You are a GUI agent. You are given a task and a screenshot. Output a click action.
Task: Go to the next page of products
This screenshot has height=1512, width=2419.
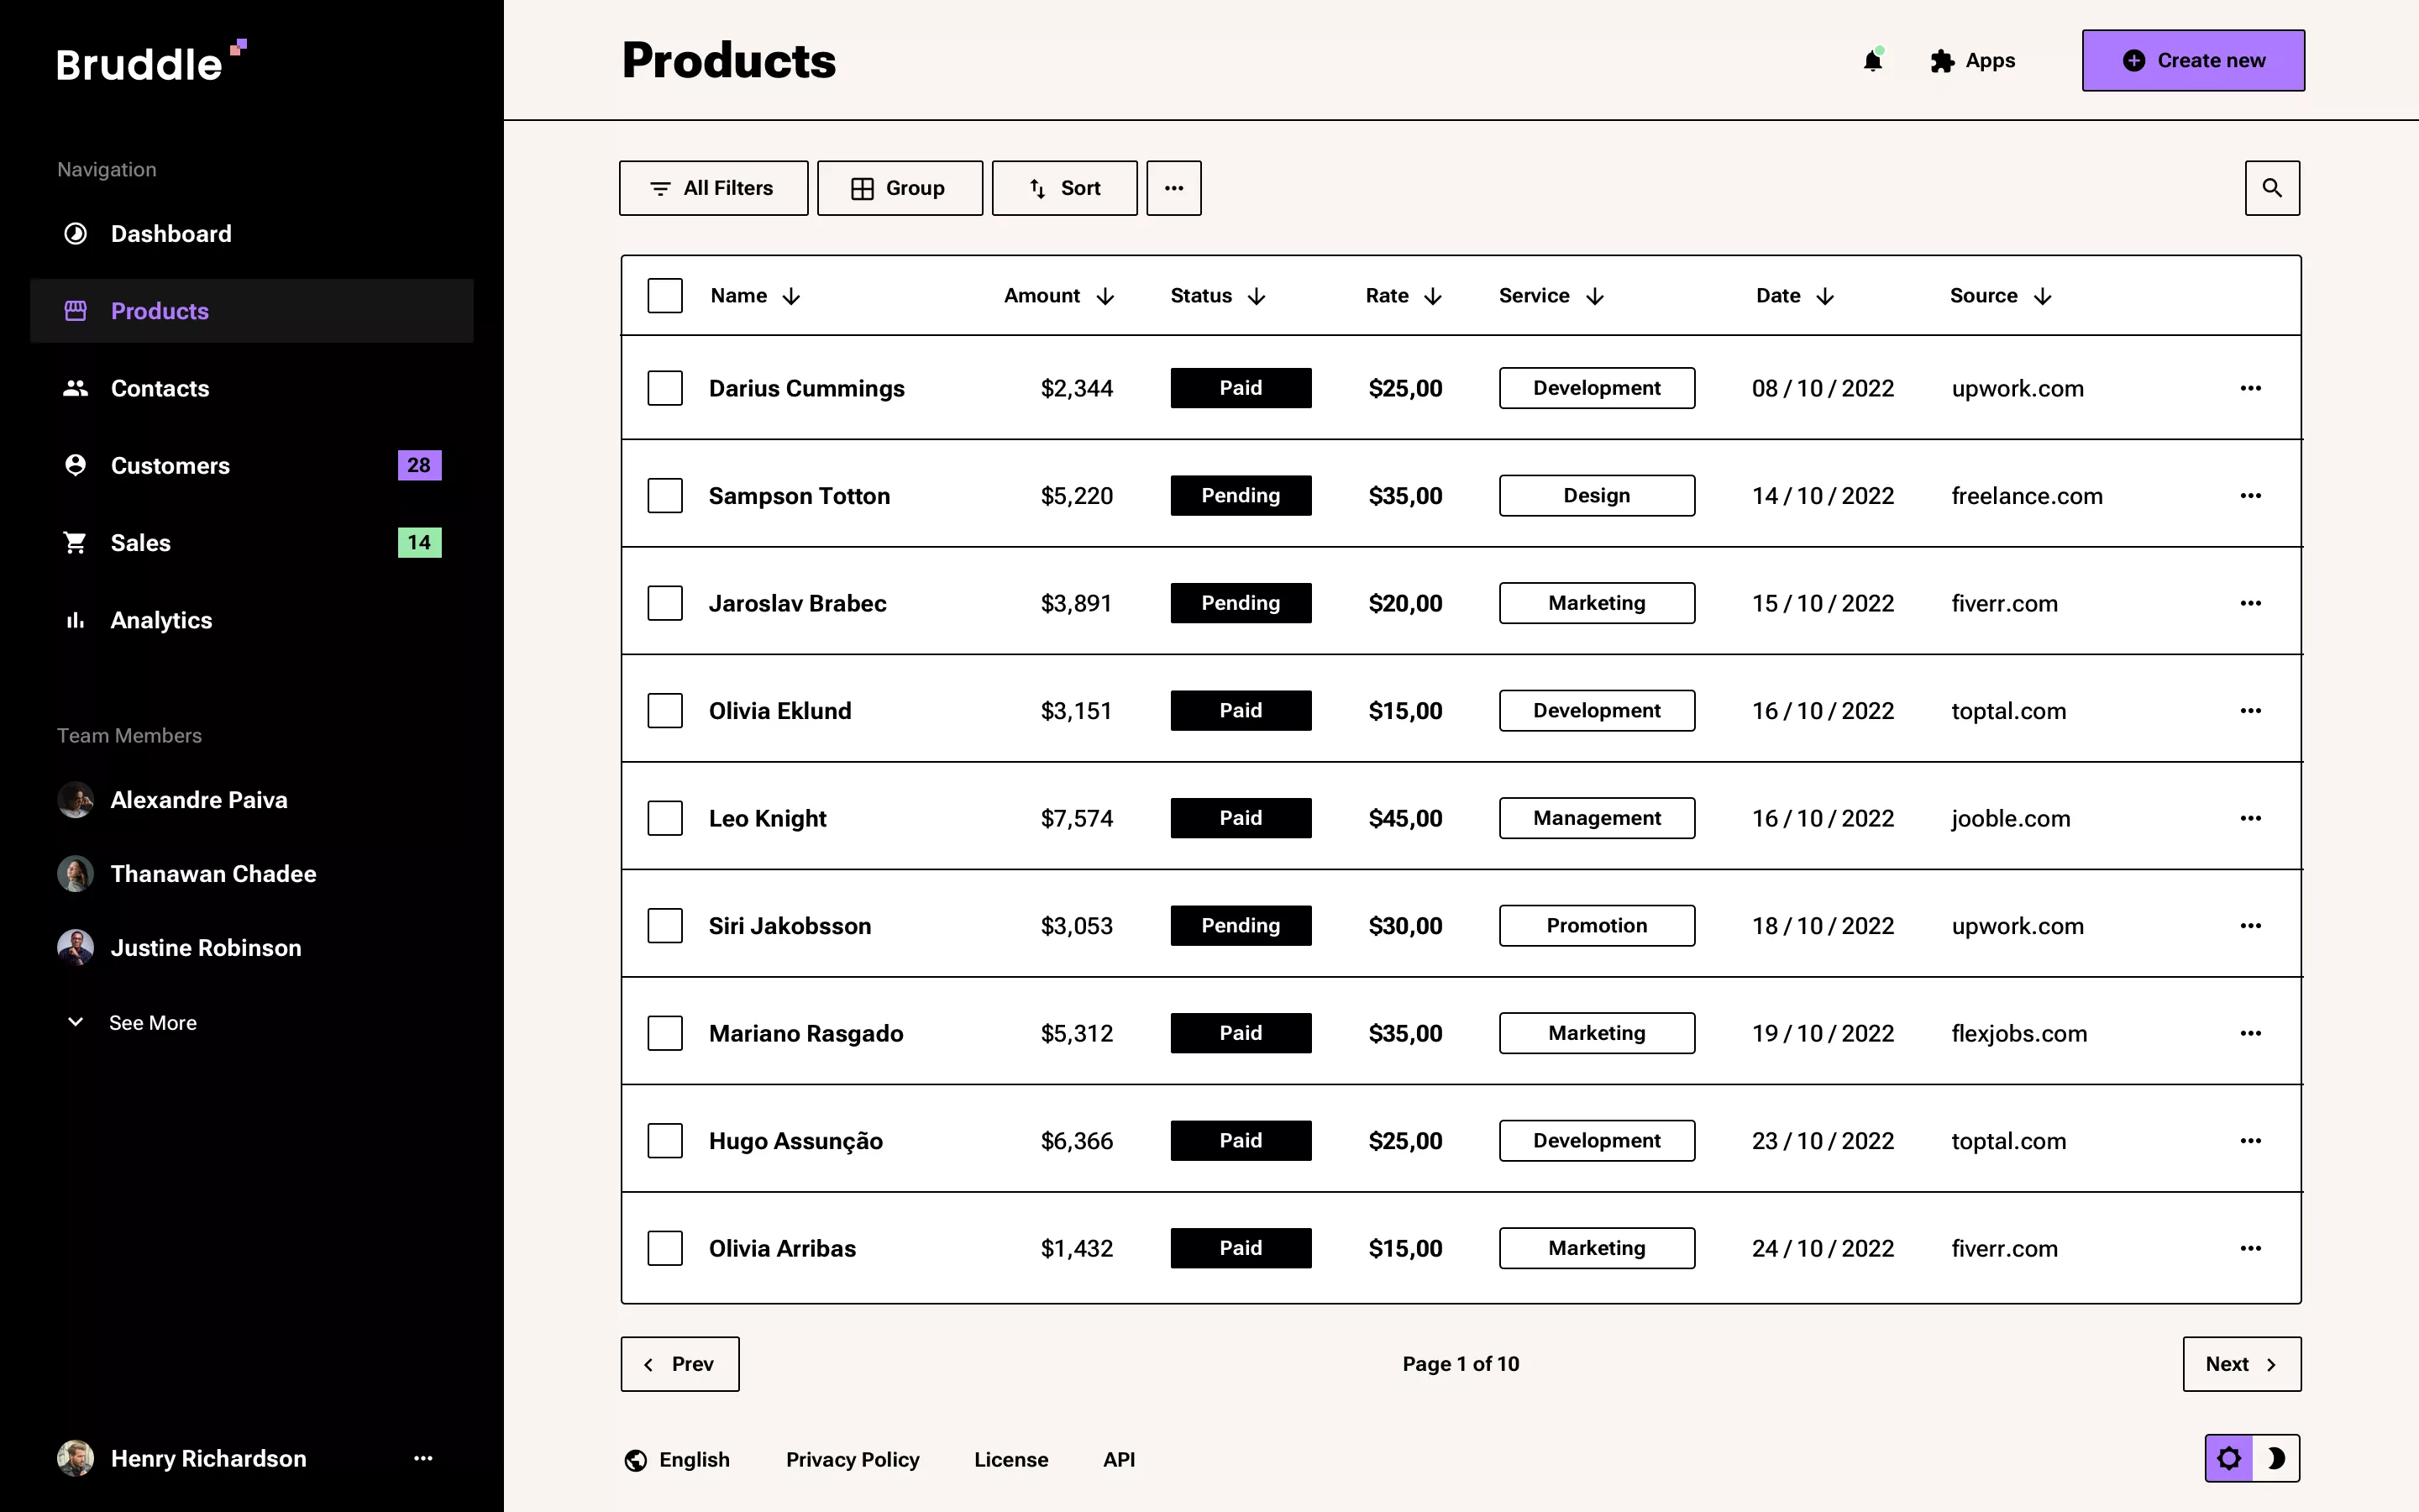tap(2241, 1363)
